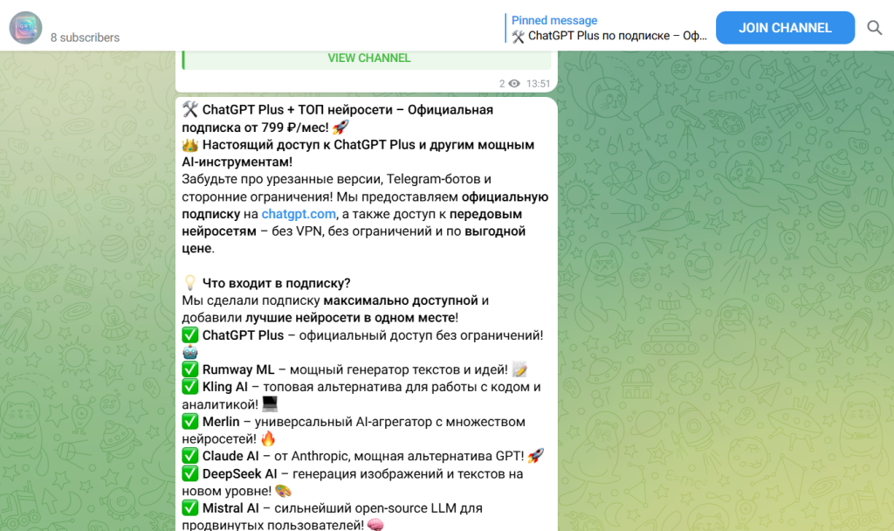Open the channel search
Image resolution: width=894 pixels, height=531 pixels.
pyautogui.click(x=874, y=27)
